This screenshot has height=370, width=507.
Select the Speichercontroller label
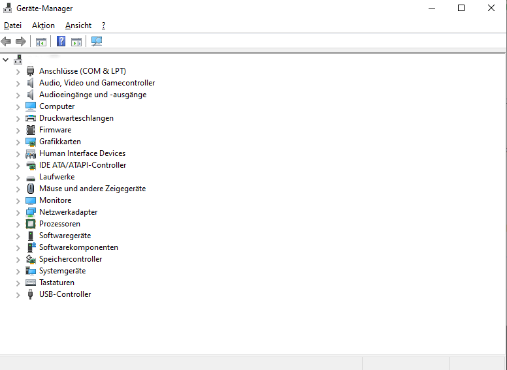tap(71, 259)
